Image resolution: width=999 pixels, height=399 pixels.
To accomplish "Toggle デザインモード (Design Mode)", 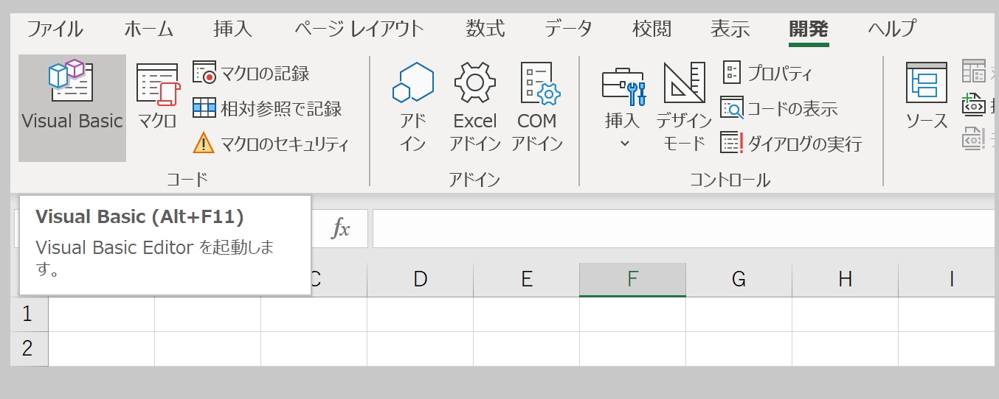I will click(x=684, y=107).
